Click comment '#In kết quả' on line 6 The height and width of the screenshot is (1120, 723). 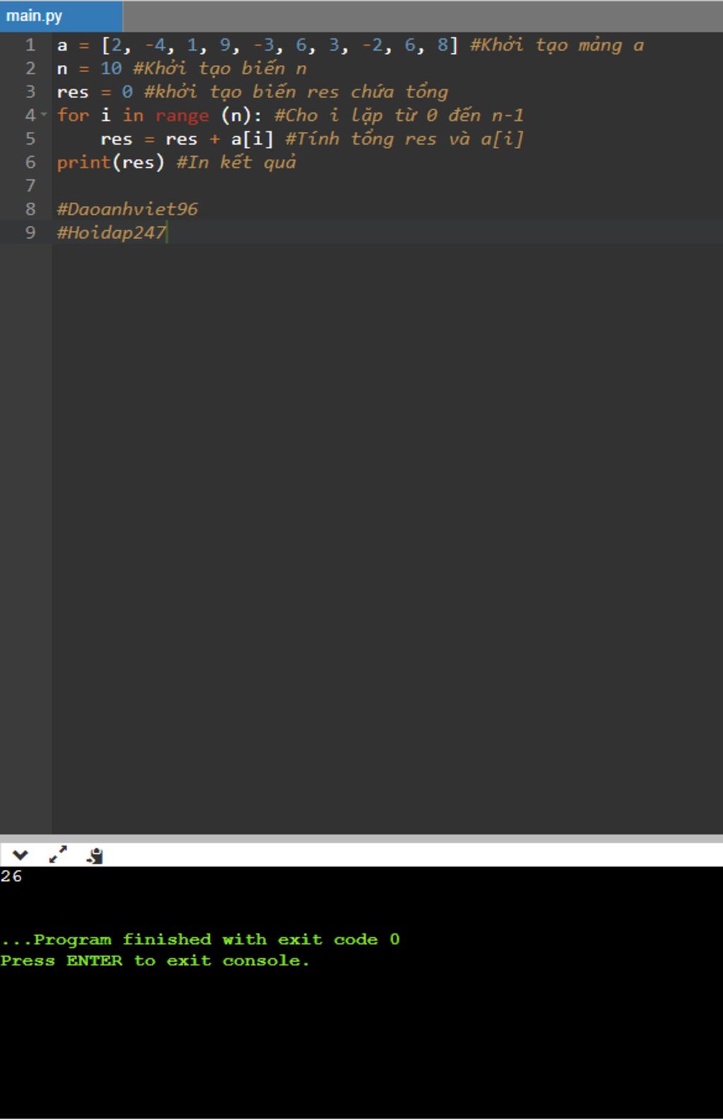pos(237,162)
